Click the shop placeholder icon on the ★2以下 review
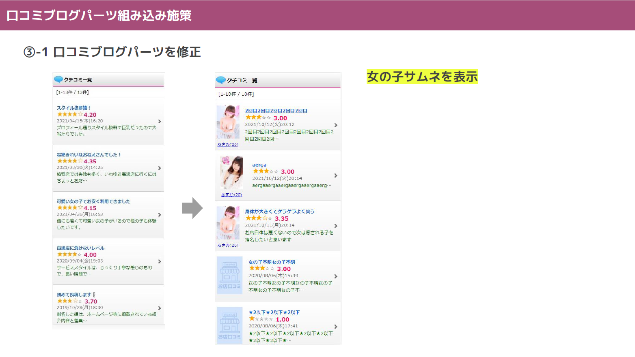The image size is (635, 357). 229,325
